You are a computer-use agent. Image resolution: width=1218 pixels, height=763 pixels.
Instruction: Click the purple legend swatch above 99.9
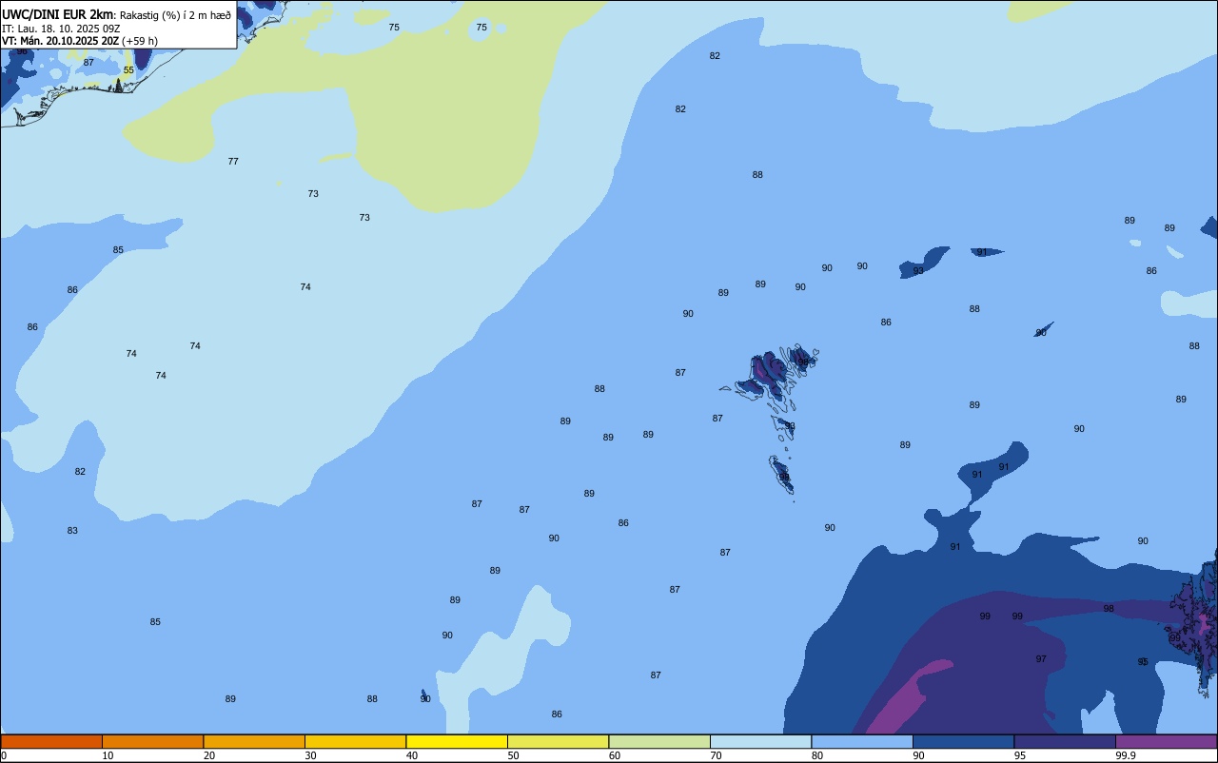click(x=1166, y=741)
